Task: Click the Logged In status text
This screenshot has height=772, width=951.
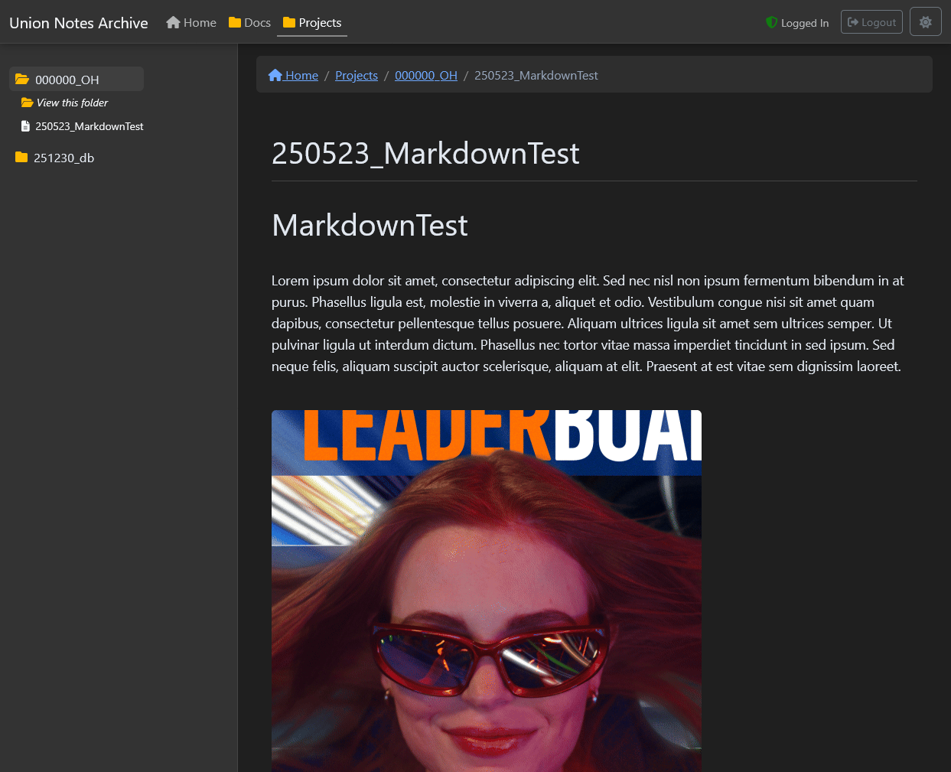Action: click(x=805, y=23)
